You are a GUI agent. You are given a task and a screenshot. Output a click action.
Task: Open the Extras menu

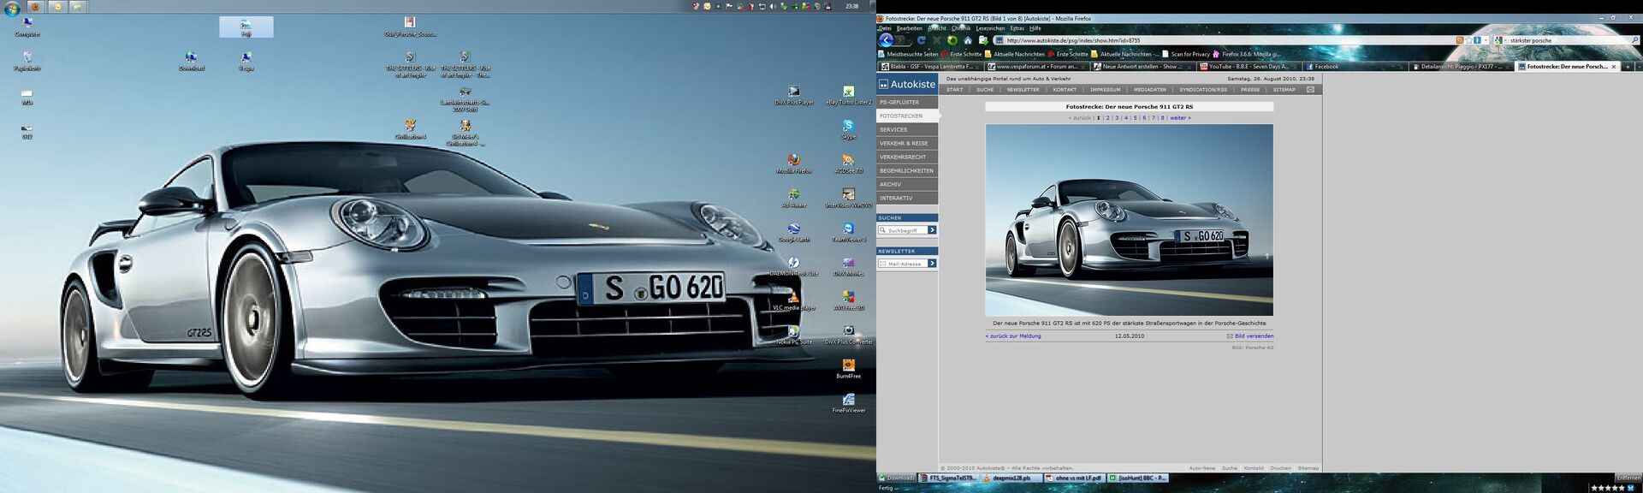pos(1017,28)
